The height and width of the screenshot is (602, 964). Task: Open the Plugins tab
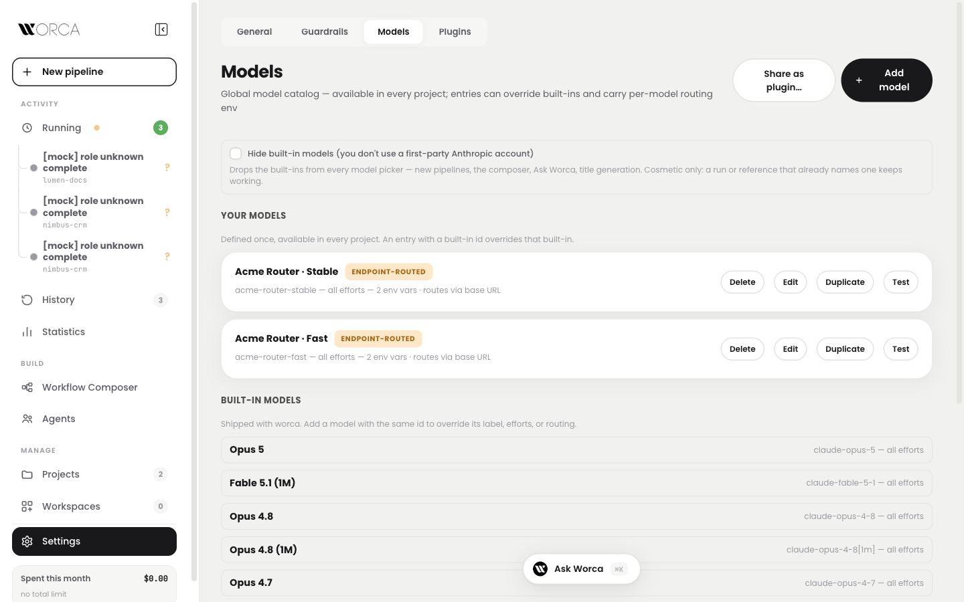tap(455, 31)
